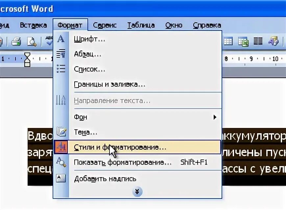The width and height of the screenshot is (286, 210).
Task: Click the theme icon beside Тема
Action: (61, 132)
